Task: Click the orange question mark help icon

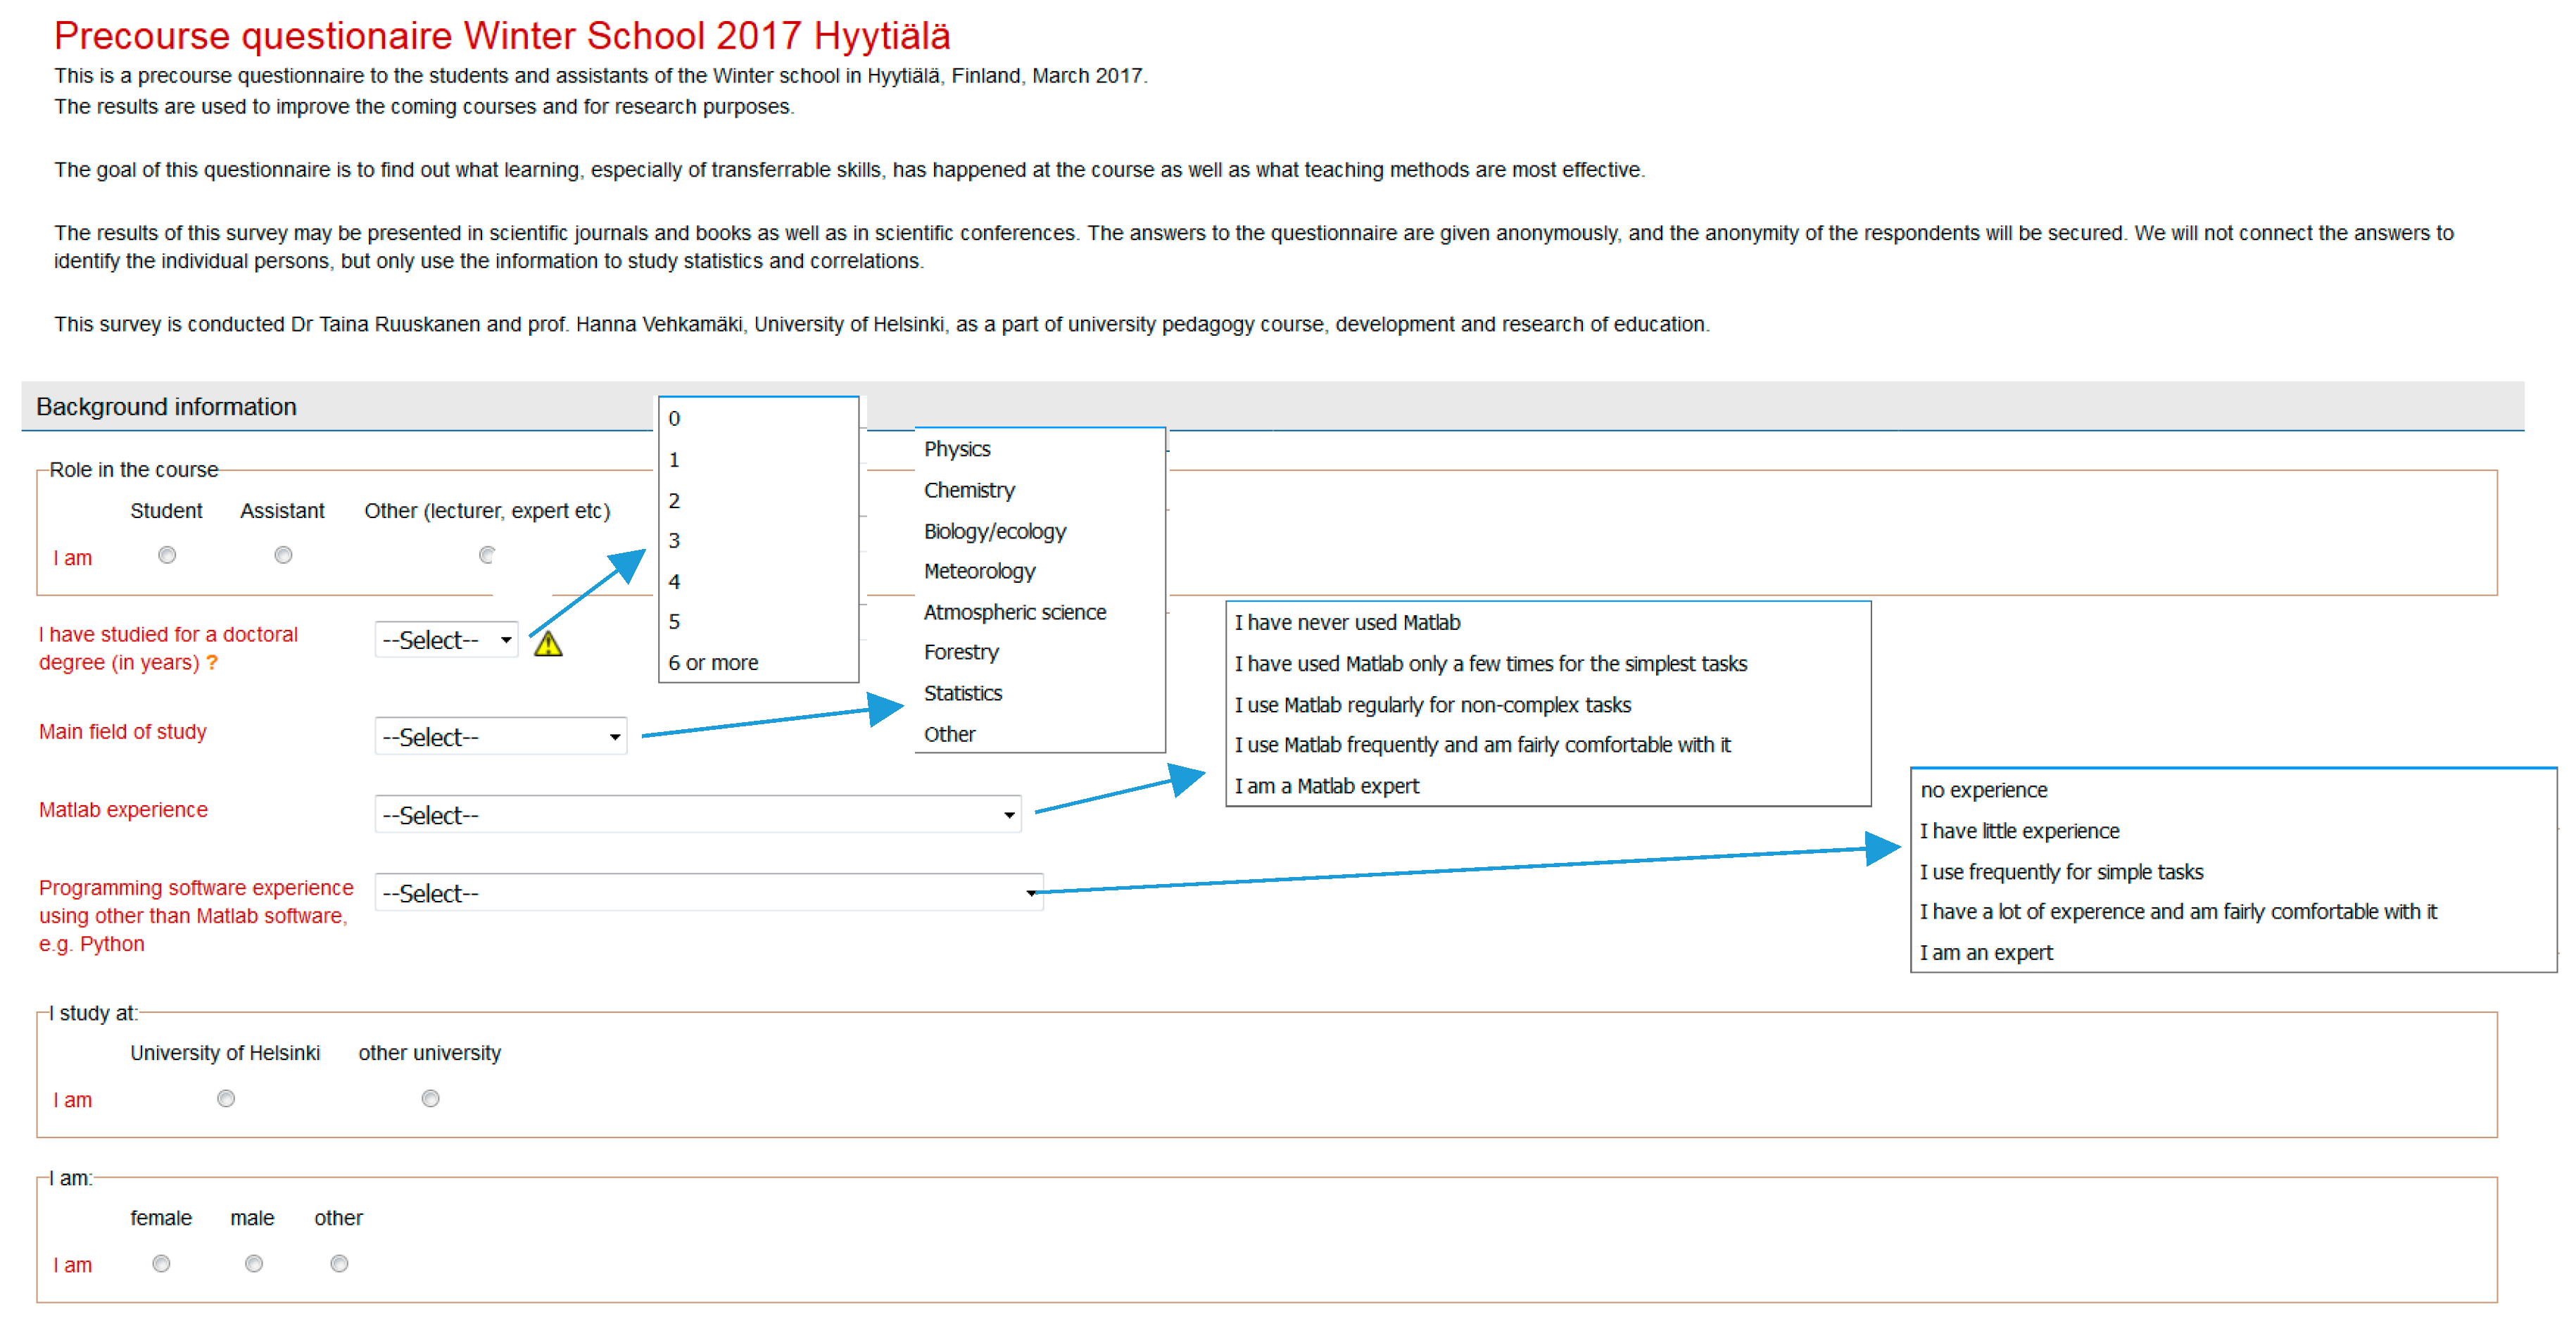Action: [x=212, y=663]
